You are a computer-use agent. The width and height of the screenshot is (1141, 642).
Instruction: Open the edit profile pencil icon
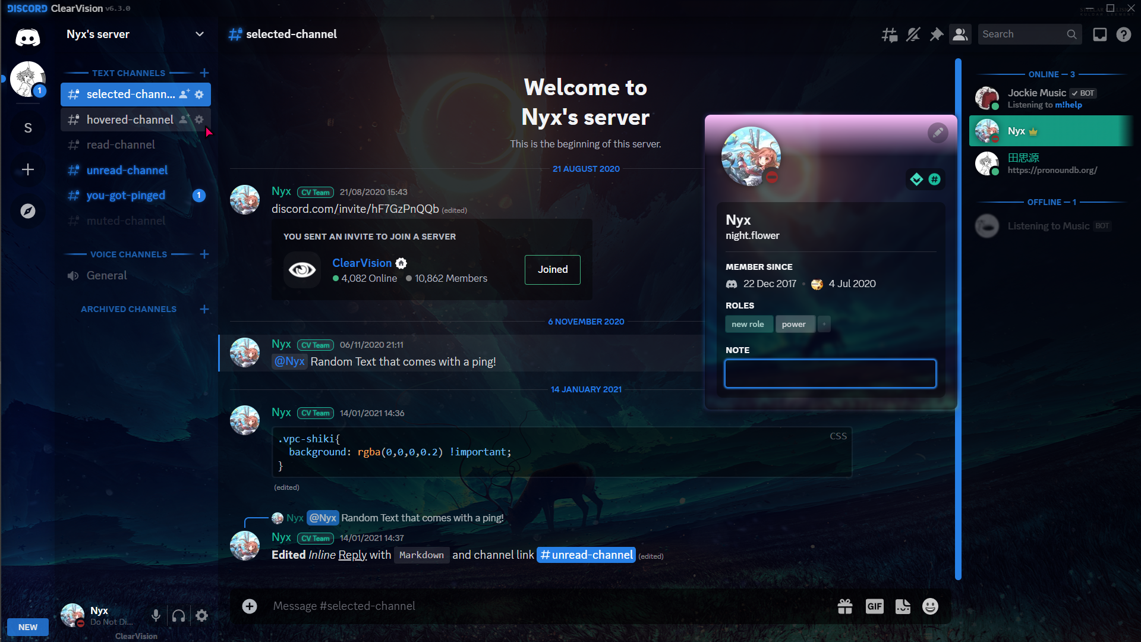click(937, 133)
